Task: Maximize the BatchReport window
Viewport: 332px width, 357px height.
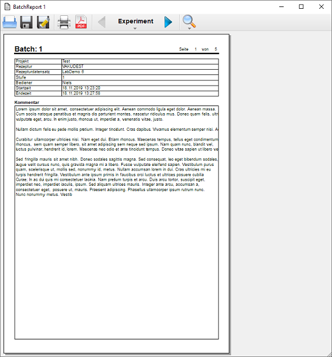Action: 302,6
